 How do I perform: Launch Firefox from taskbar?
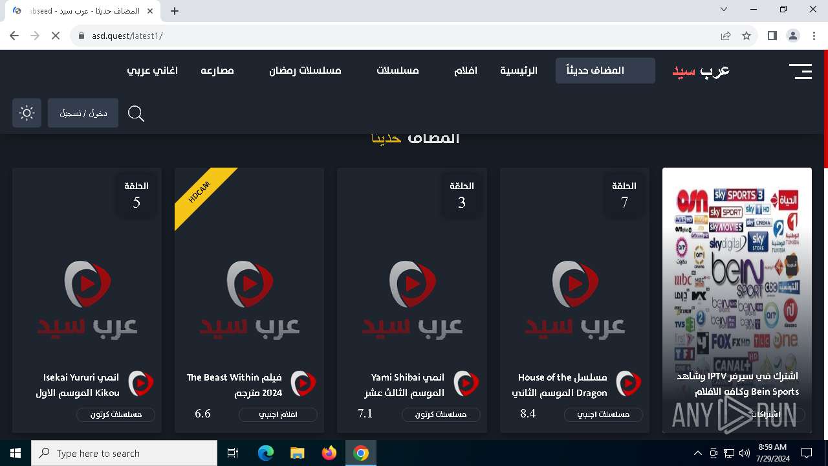pyautogui.click(x=329, y=453)
